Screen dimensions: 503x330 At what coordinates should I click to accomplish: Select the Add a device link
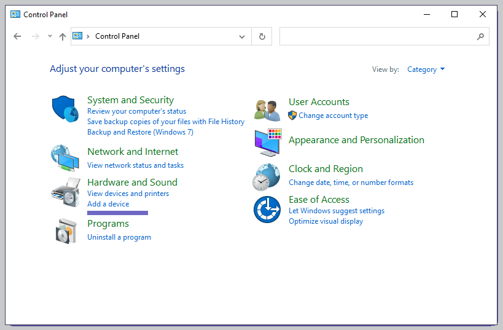coord(108,204)
